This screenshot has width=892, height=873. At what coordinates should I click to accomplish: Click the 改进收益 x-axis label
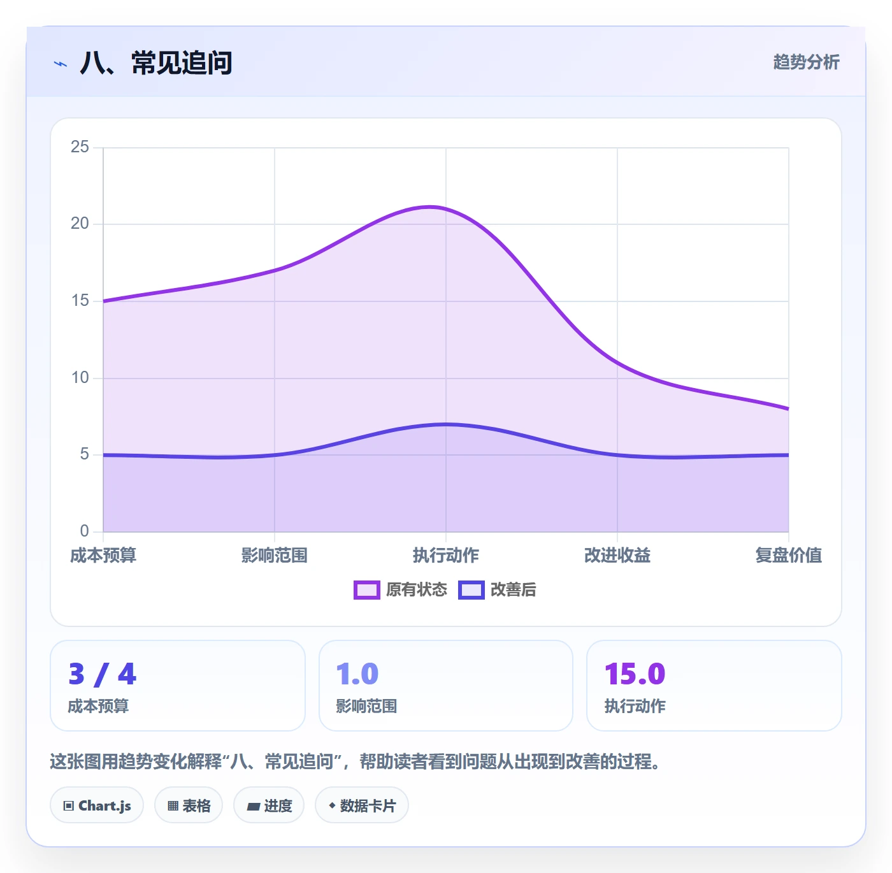617,556
